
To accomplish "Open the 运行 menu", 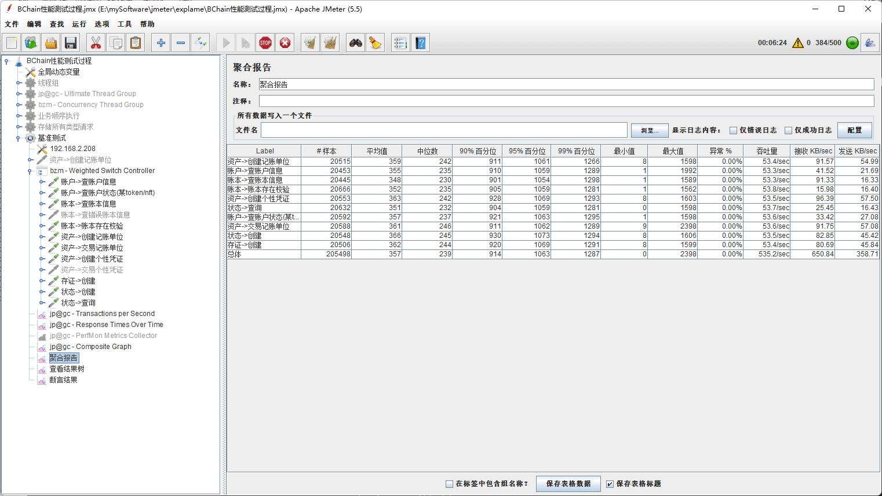I will (79, 24).
